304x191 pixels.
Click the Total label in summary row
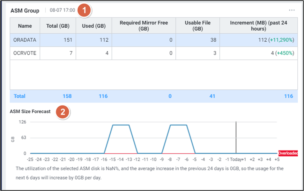19,96
